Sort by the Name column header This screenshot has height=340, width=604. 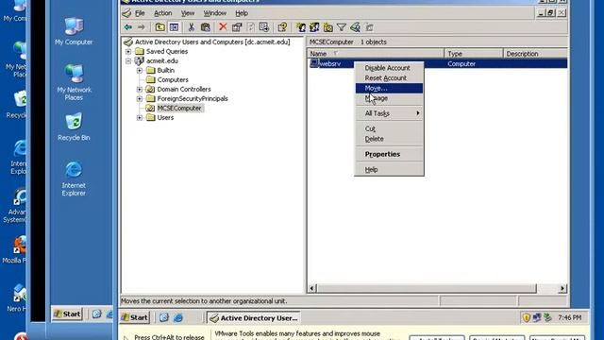(x=376, y=54)
